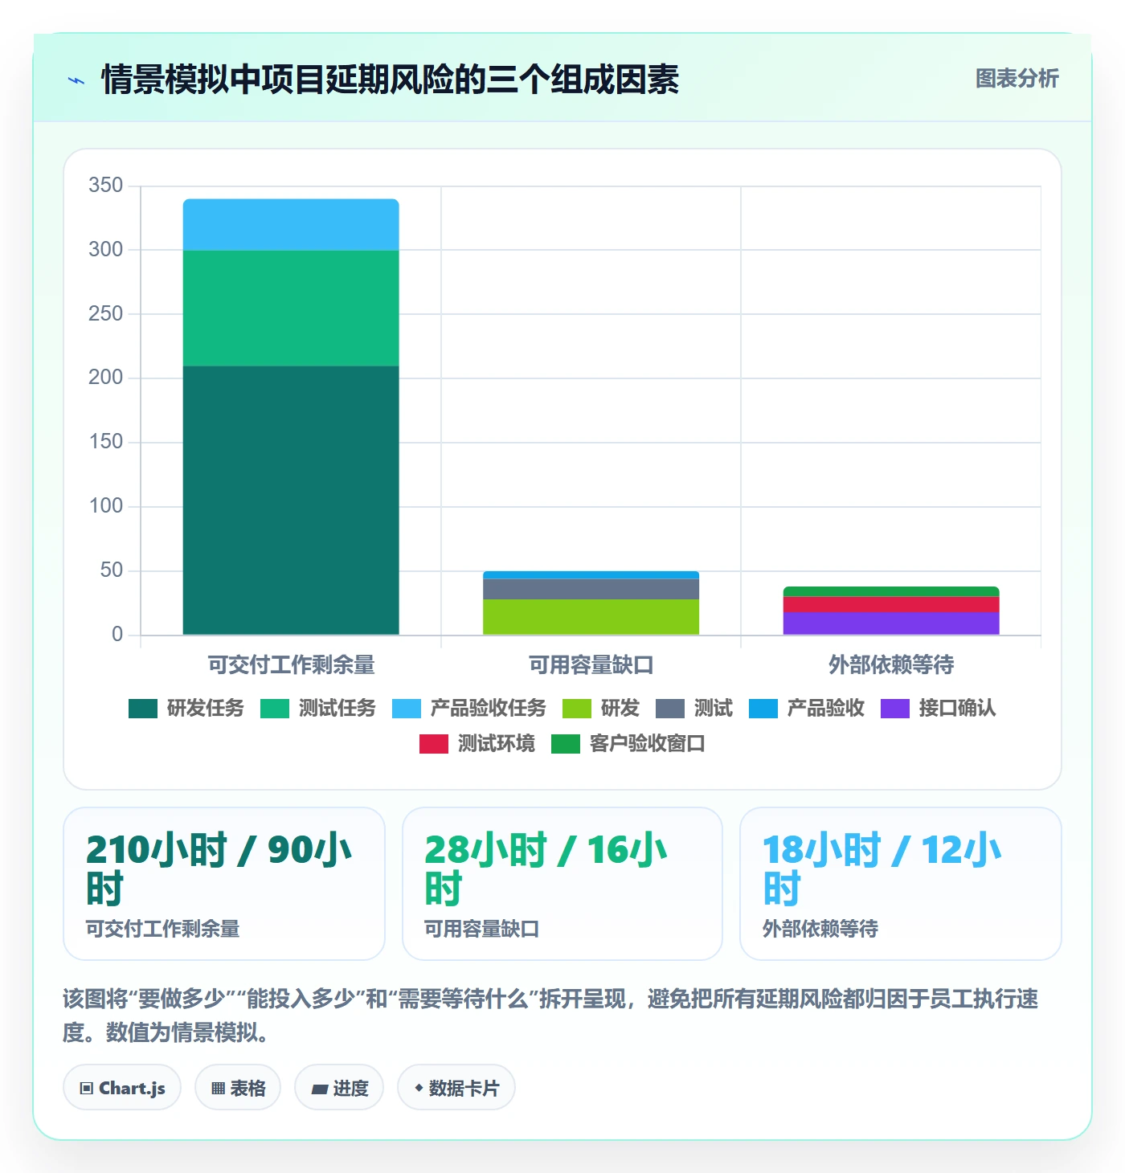Select the 进度 tag chip
1125x1173 pixels.
point(339,1088)
